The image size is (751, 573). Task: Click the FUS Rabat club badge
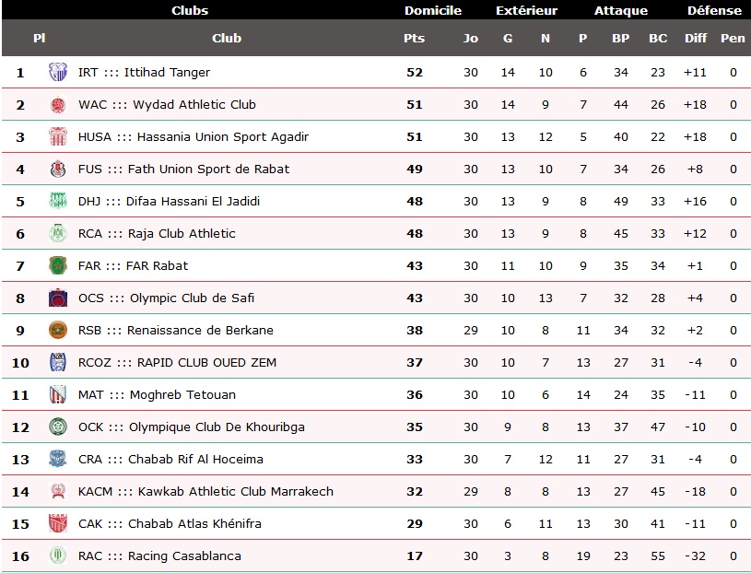[58, 169]
